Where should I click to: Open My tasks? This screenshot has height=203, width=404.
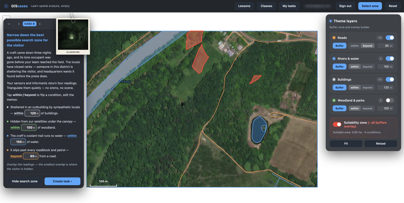pos(289,6)
